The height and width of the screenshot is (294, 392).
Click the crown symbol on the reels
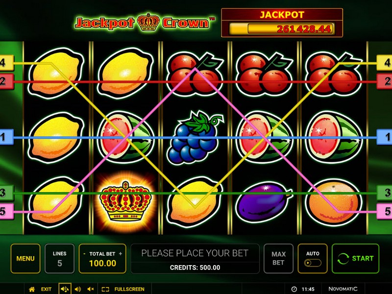(x=125, y=202)
